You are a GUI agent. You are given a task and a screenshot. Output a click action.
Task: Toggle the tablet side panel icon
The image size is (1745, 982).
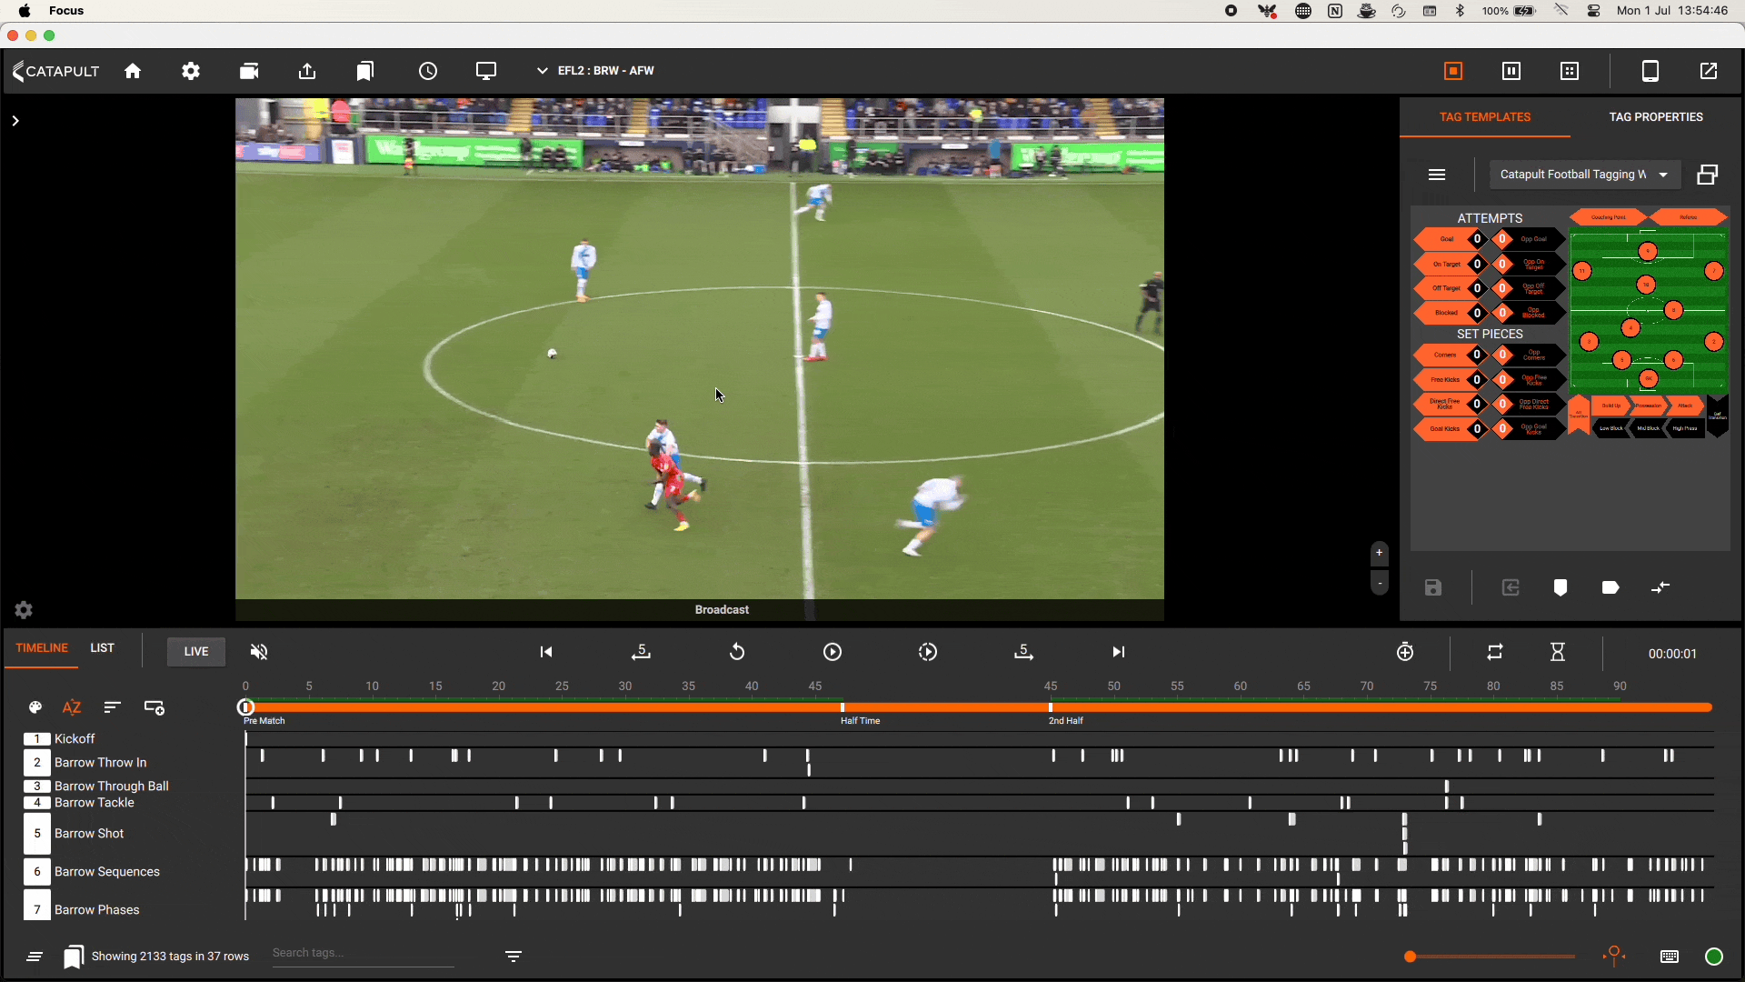(1650, 71)
